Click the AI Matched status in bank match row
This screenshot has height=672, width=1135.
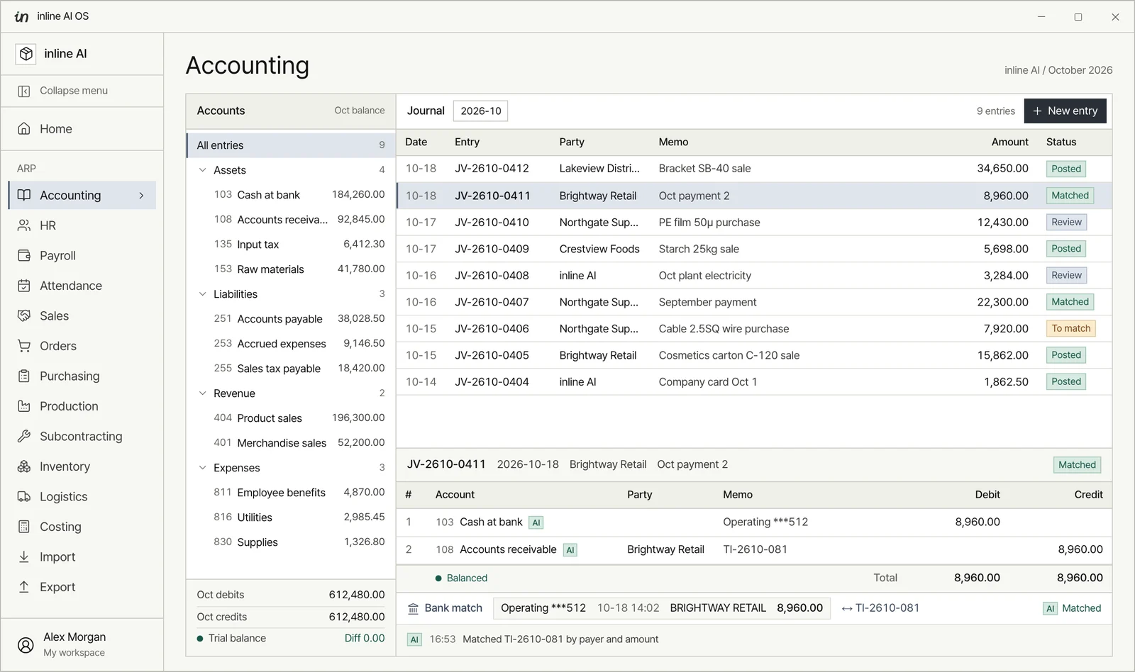pos(1073,608)
